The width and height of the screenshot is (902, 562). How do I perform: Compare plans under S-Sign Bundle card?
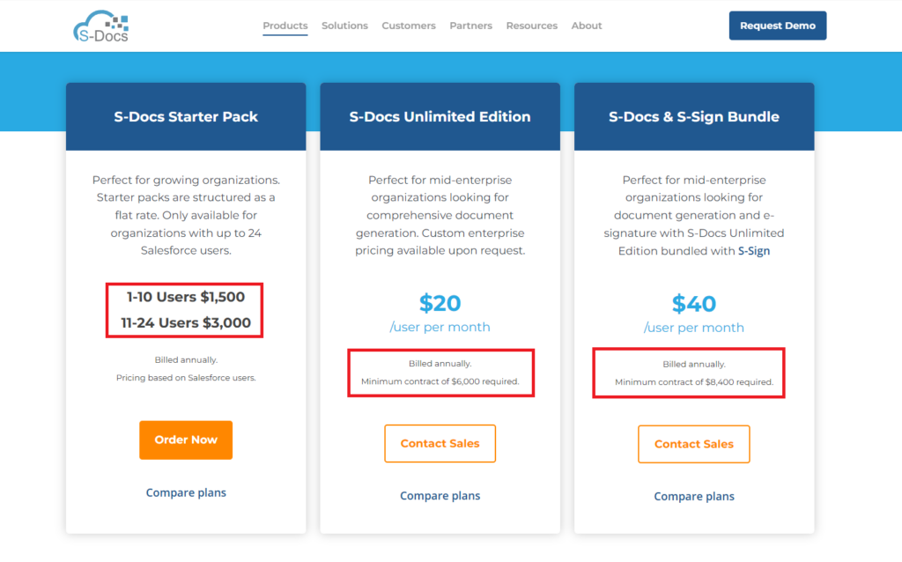(694, 496)
